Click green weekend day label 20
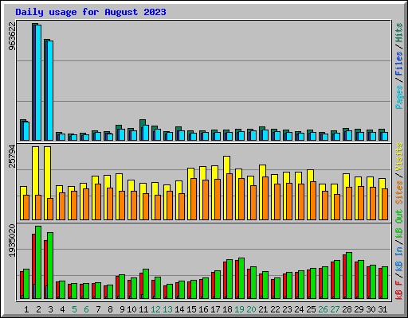Image resolution: width=408 pixels, height=318 pixels. click(251, 309)
